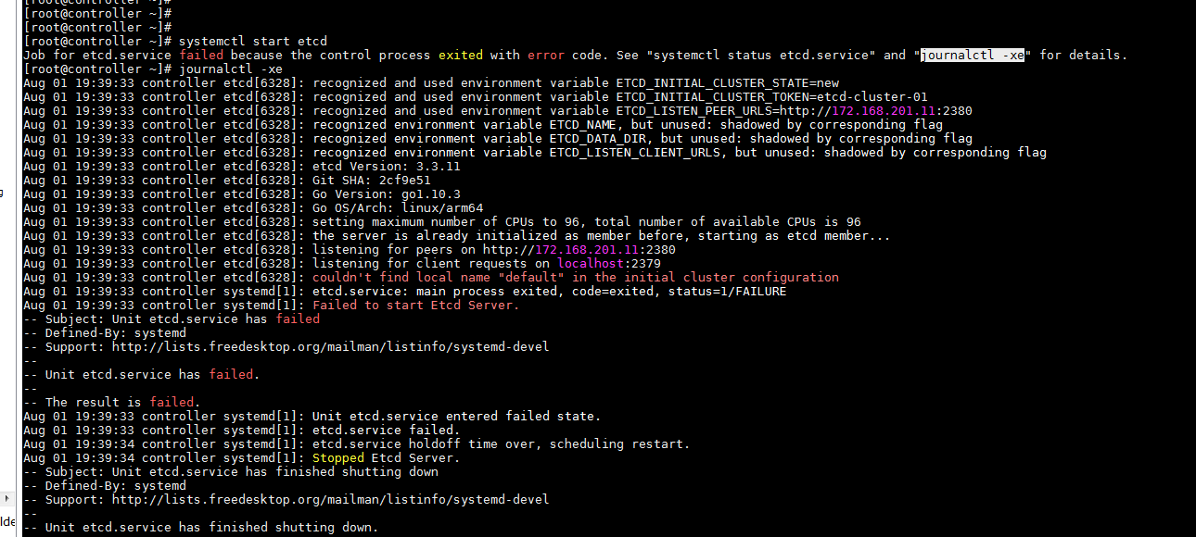Click the "journalctl -xe" command at the prompt

231,69
